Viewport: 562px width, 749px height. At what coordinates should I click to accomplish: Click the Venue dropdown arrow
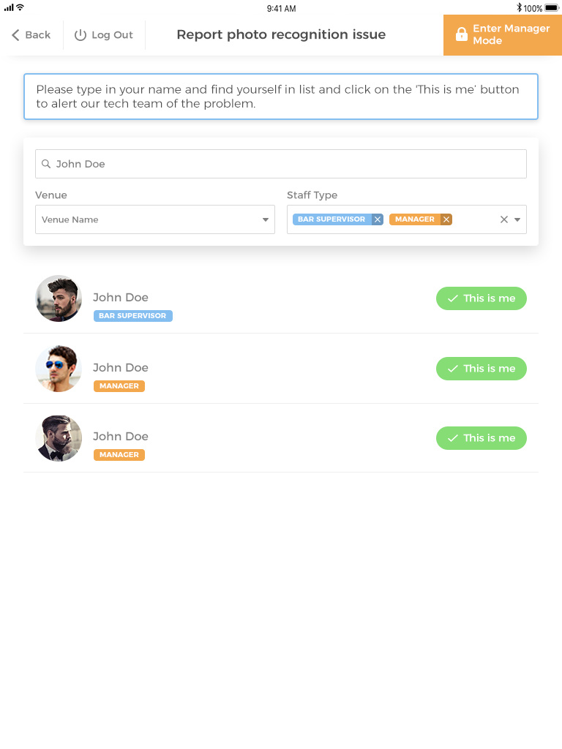[266, 219]
